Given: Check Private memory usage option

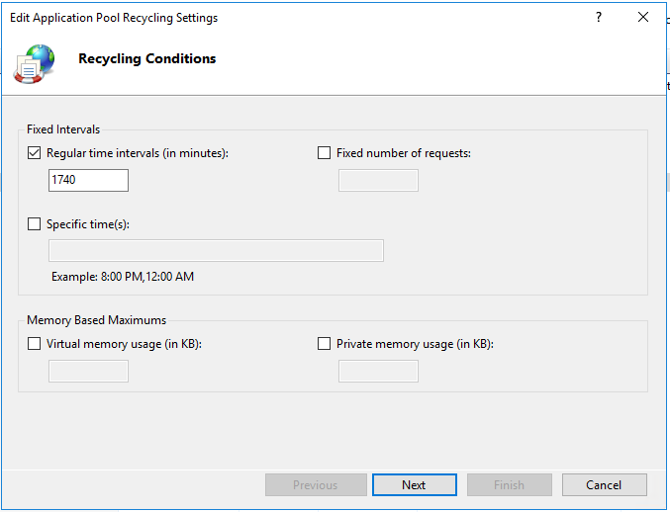Looking at the screenshot, I should 324,344.
